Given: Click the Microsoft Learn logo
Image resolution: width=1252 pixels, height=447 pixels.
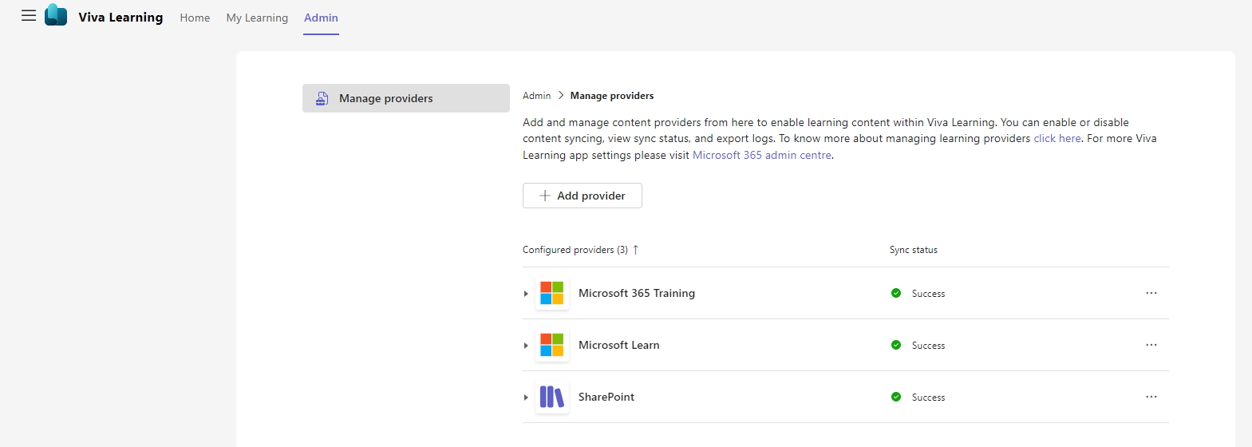Looking at the screenshot, I should [551, 345].
